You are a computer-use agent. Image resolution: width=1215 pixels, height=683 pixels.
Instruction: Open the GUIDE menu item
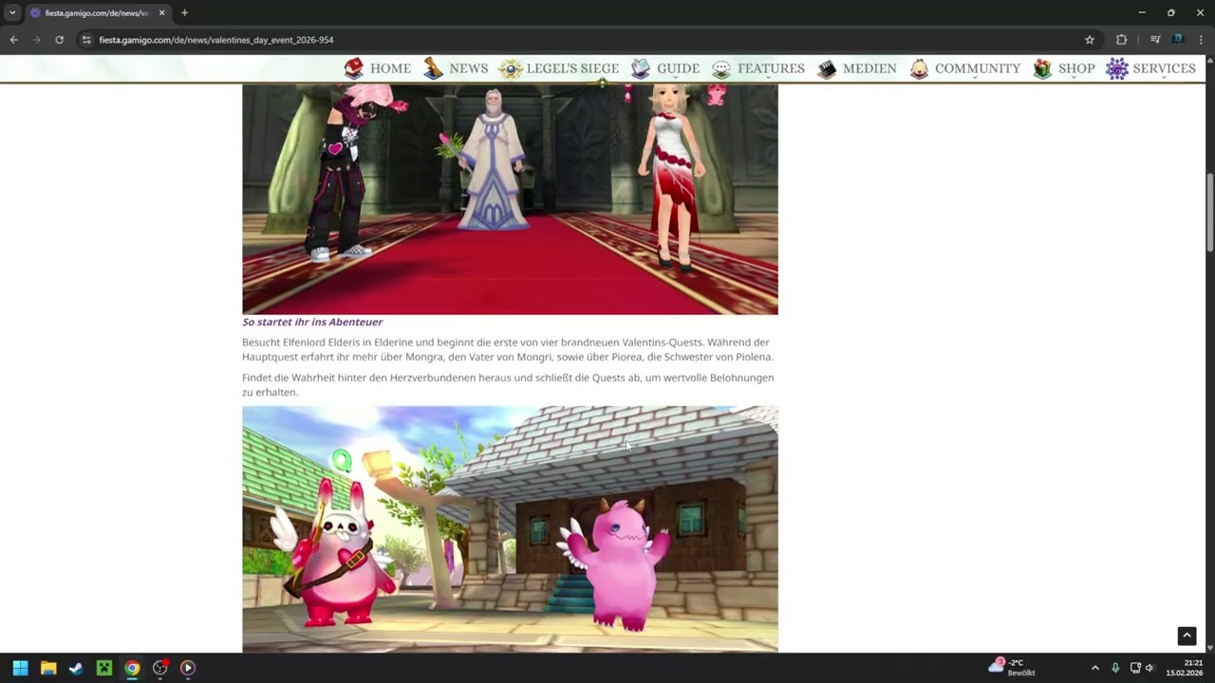click(678, 68)
